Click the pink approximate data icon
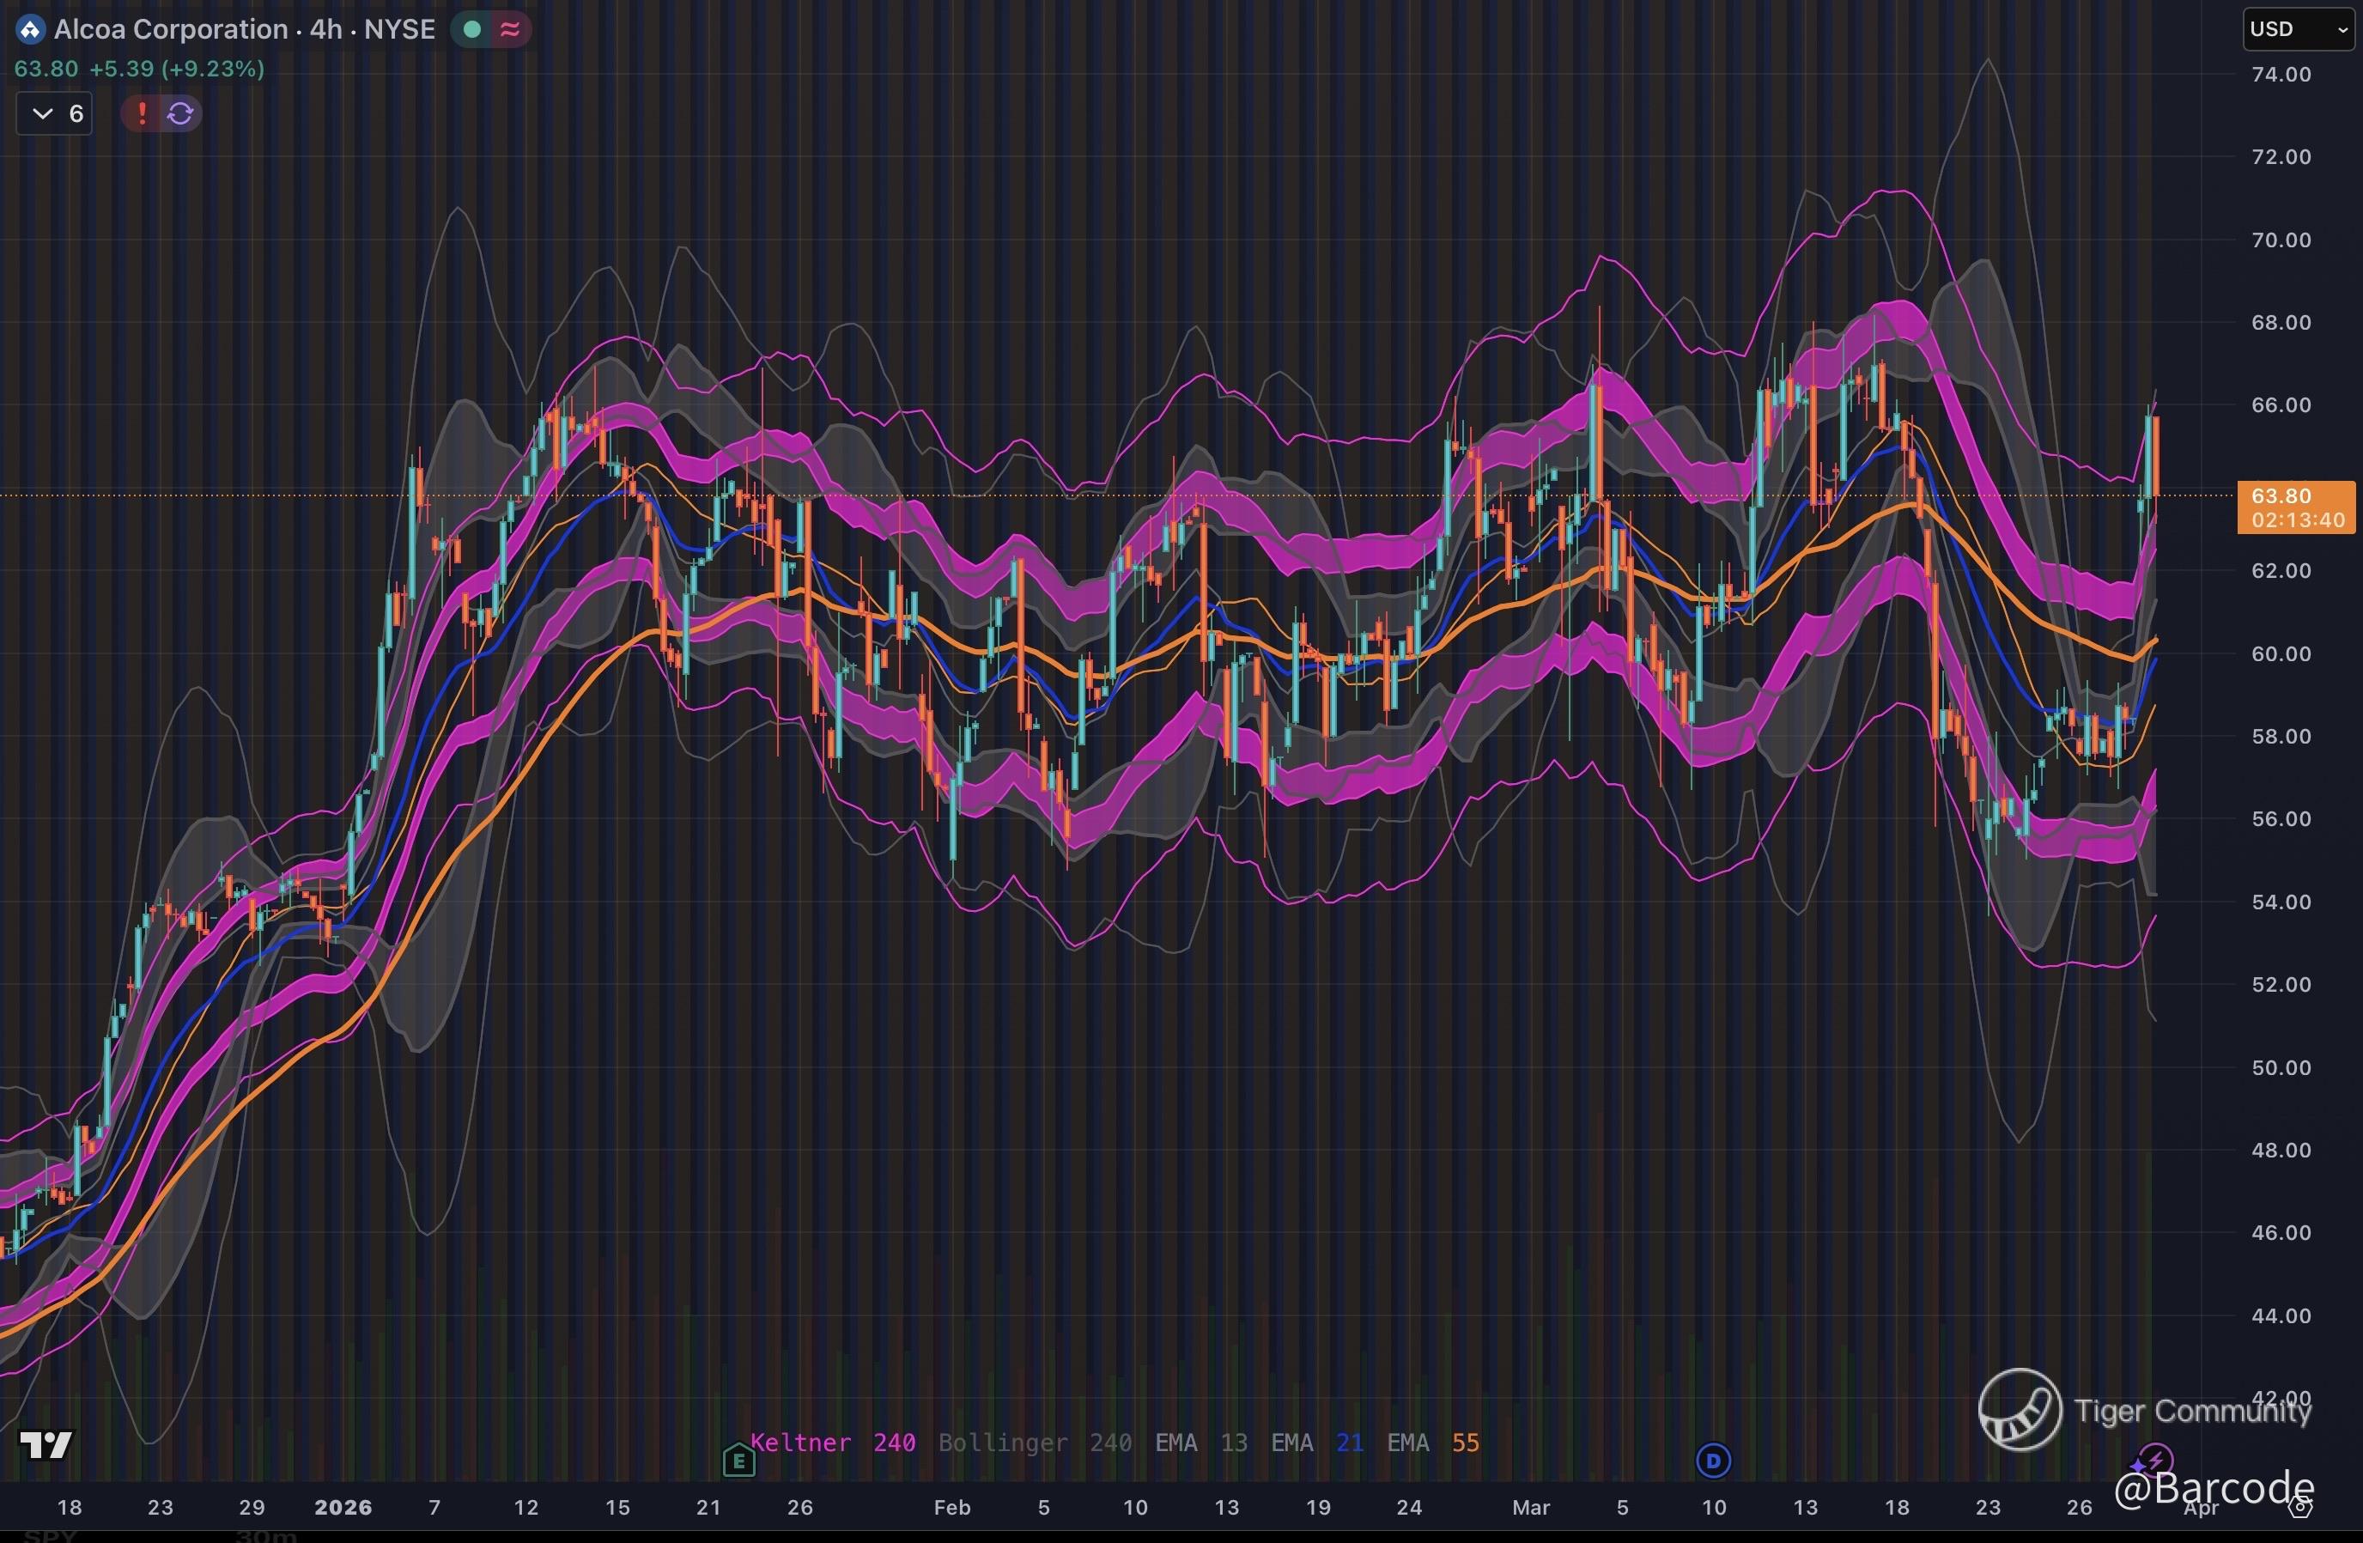This screenshot has height=1543, width=2363. (x=510, y=30)
